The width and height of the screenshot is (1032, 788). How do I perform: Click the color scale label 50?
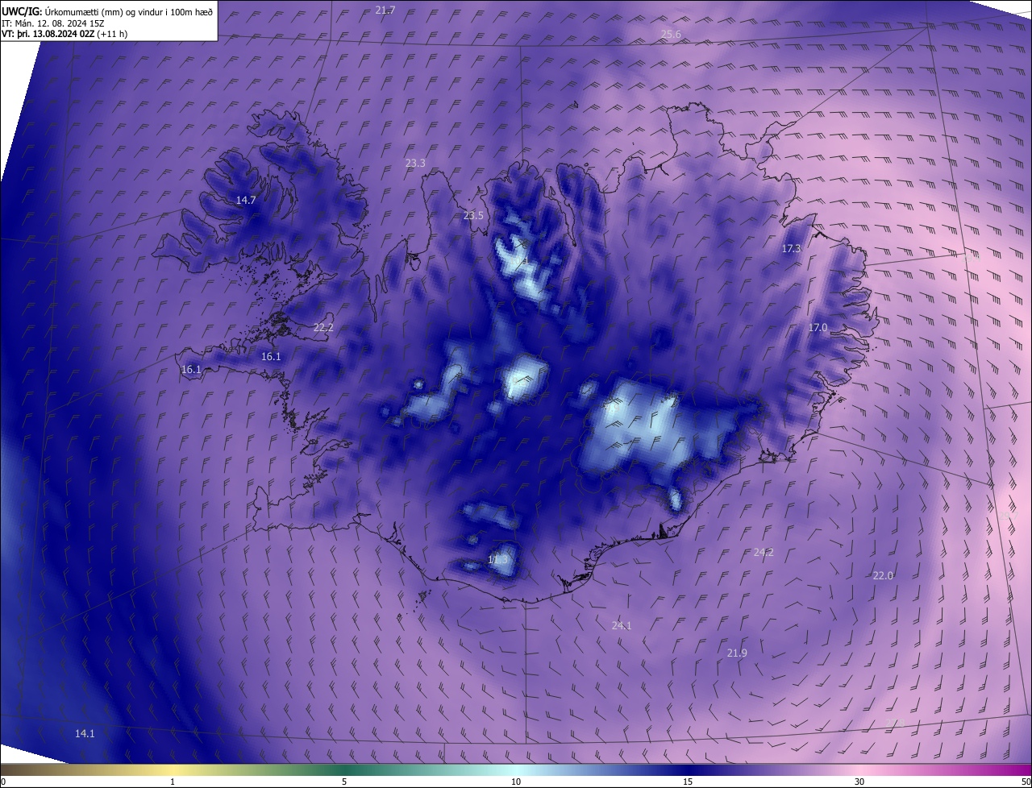tap(1026, 782)
